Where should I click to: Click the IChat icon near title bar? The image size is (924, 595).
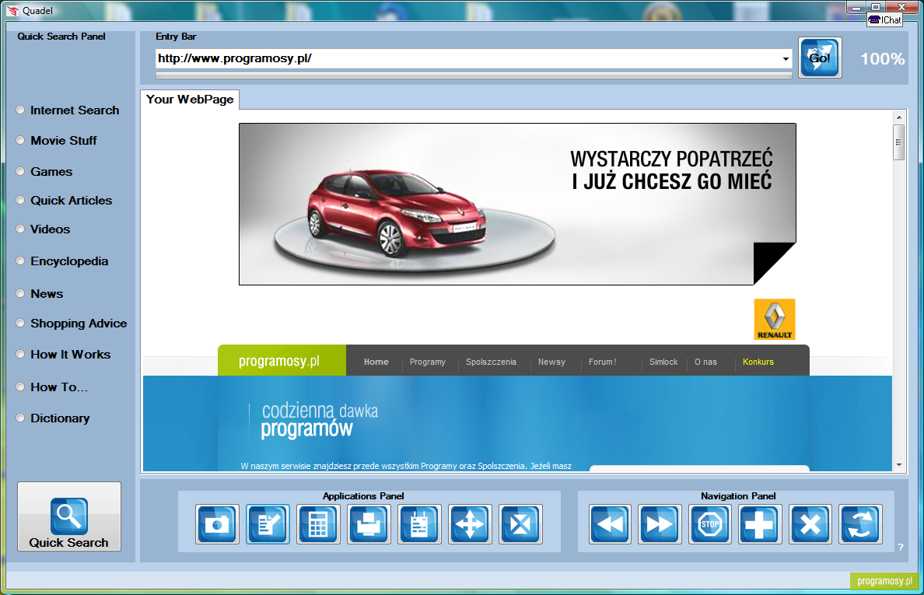point(884,20)
